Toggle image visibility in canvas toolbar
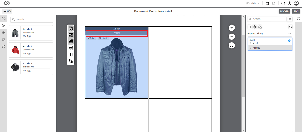This screenshot has width=302, height=132. 71,35
